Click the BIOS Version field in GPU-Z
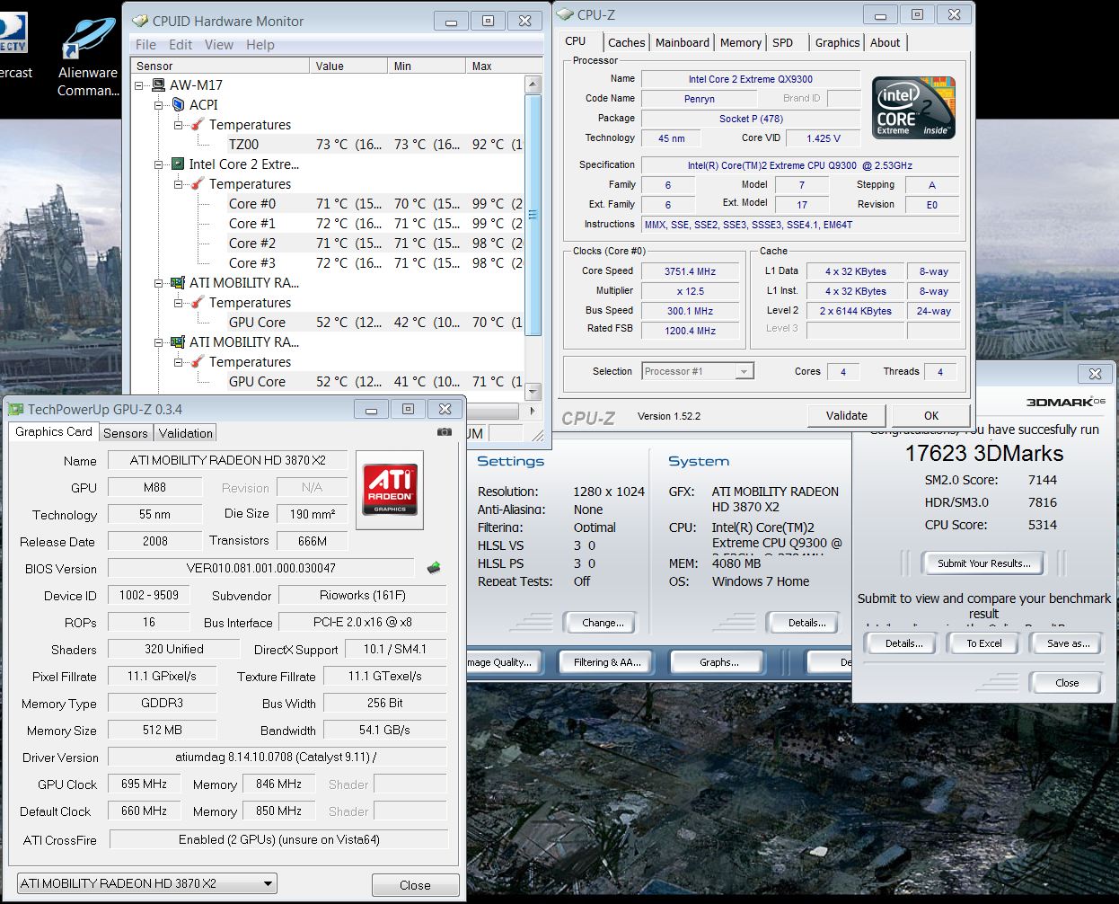The image size is (1119, 904). tap(261, 568)
